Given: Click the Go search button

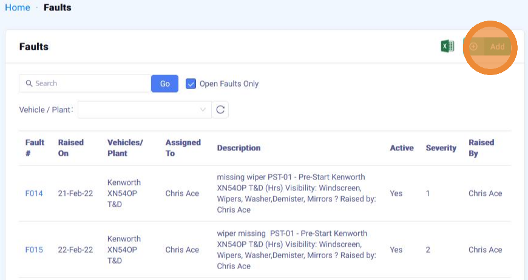Looking at the screenshot, I should [164, 84].
